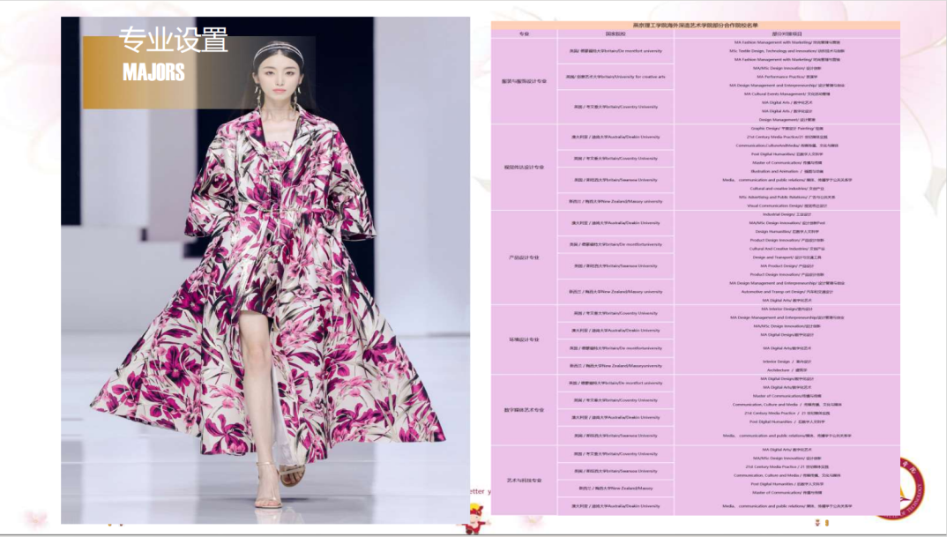Screen dimensions: 947x537
Task: Click the University for creative arts cell
Action: (x=615, y=77)
